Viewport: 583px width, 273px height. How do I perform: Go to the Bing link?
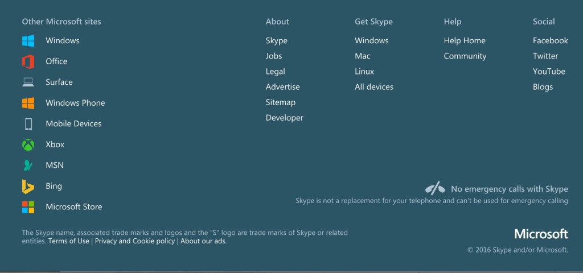tap(54, 186)
